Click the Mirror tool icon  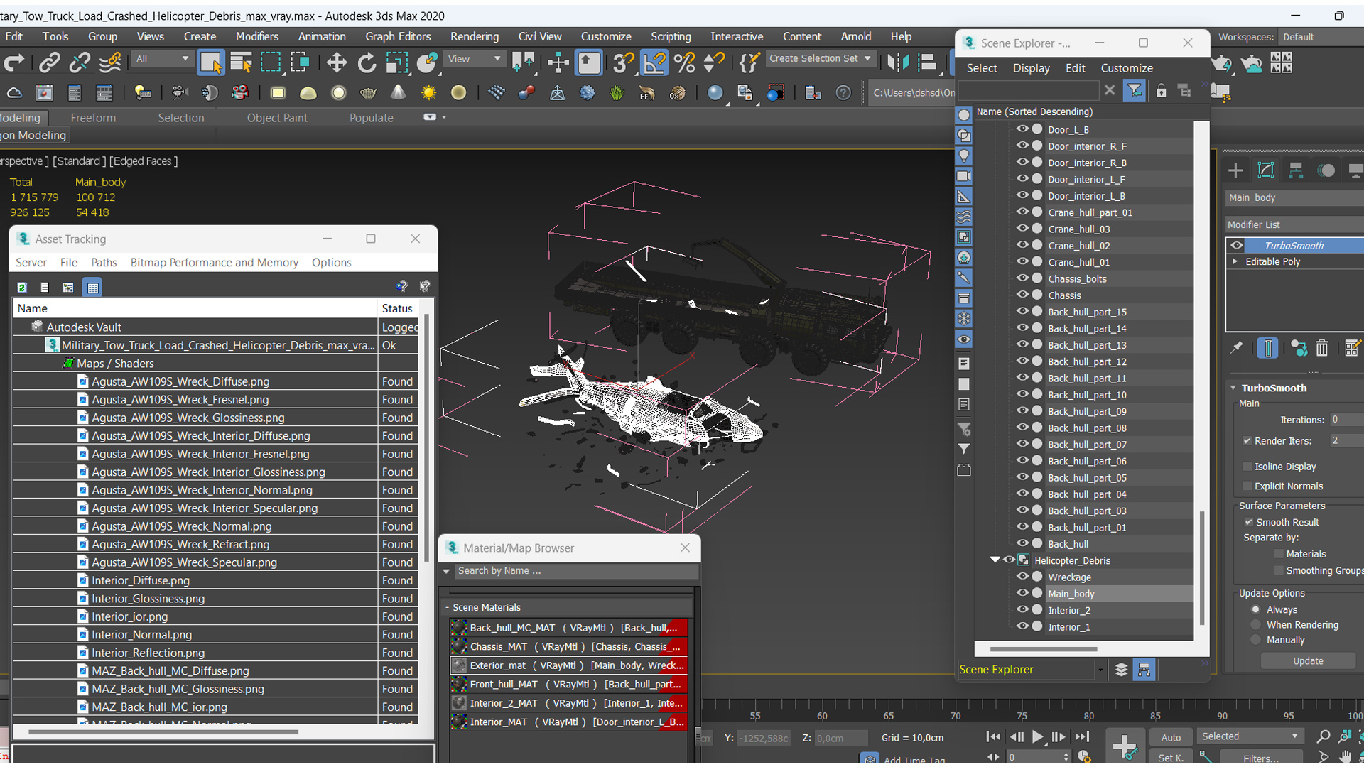898,63
